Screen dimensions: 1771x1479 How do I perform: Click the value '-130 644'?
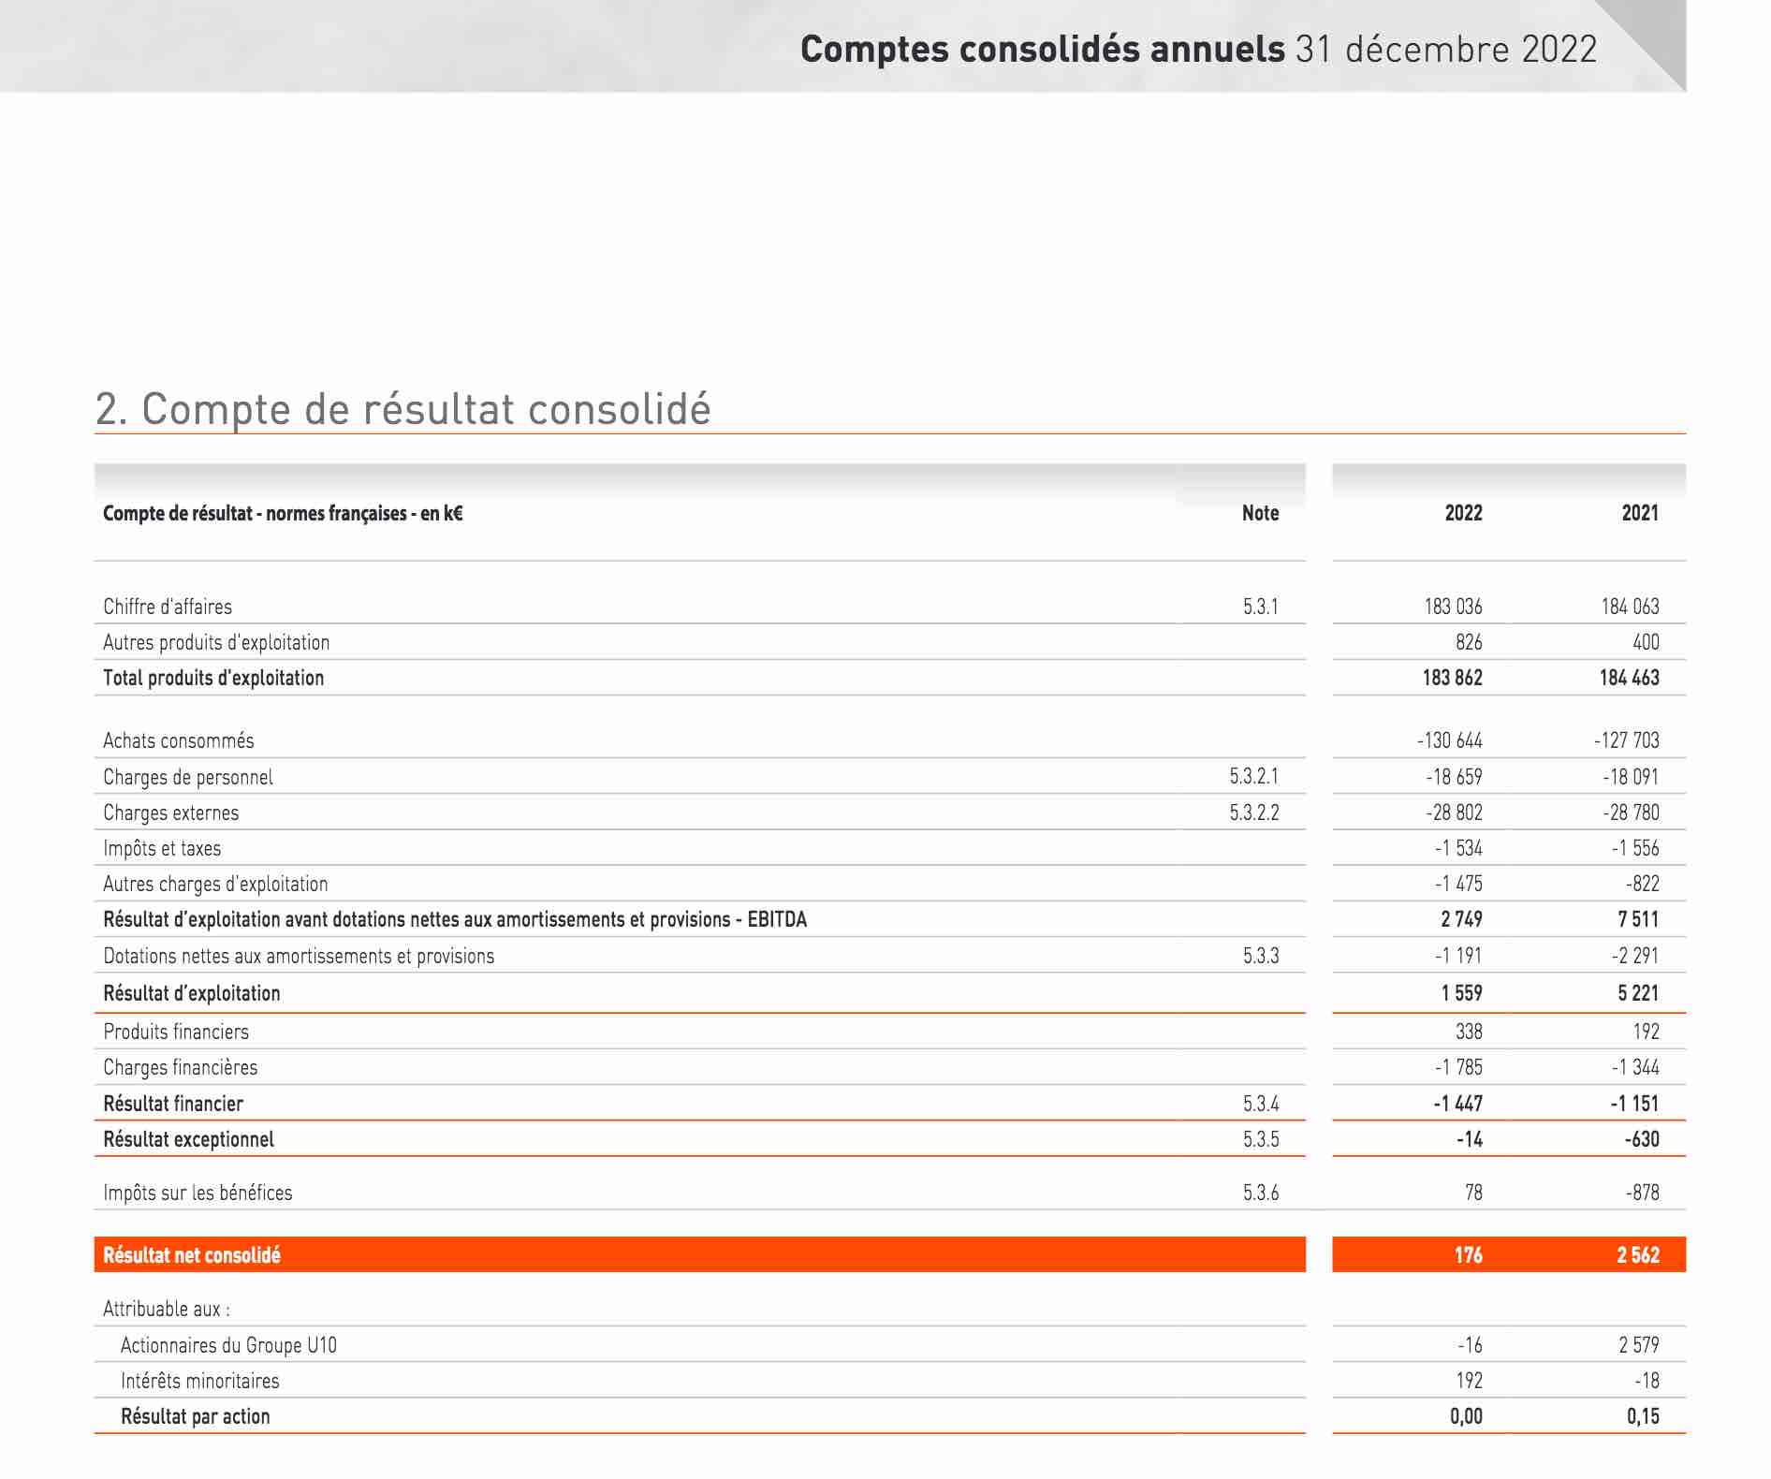(x=1449, y=740)
